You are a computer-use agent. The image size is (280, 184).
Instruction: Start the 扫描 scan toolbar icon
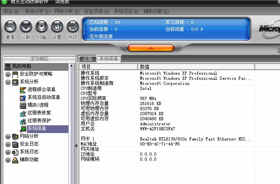(x=42, y=26)
